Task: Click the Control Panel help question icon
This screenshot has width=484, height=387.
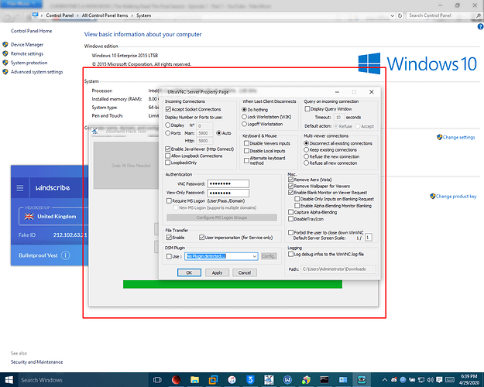Action: (x=480, y=27)
